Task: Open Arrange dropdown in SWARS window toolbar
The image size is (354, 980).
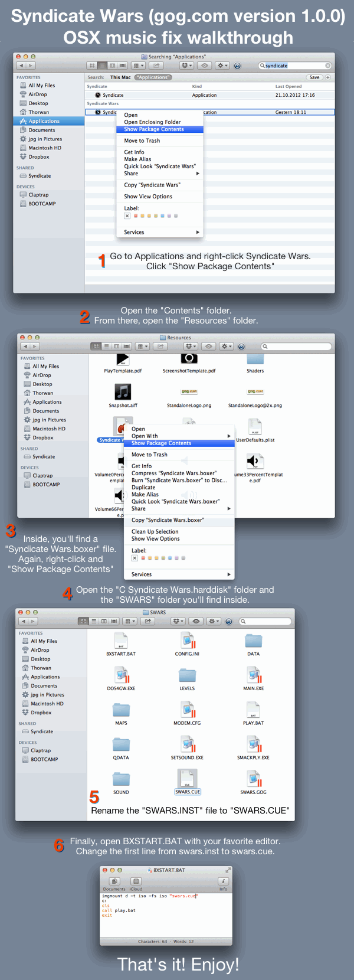Action: pyautogui.click(x=129, y=621)
